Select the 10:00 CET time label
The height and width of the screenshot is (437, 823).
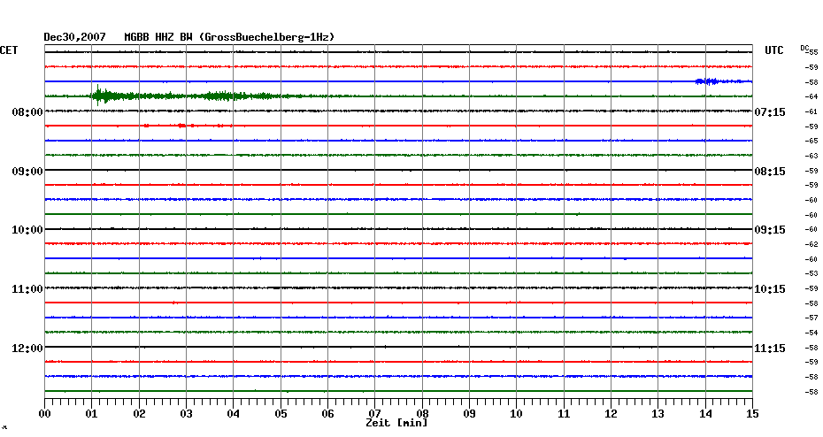(x=27, y=230)
